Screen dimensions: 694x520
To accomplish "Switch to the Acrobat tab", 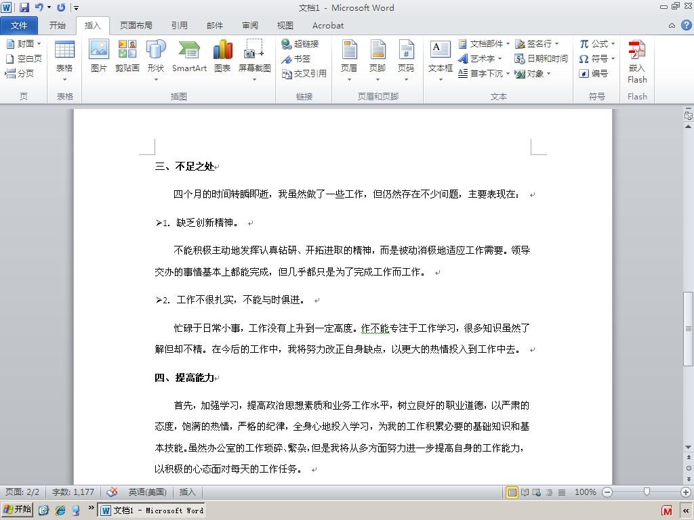I will [328, 26].
